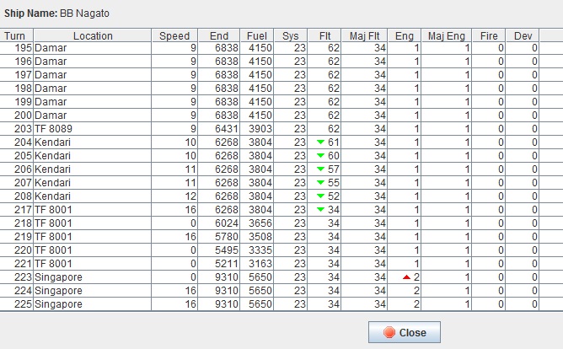Click the Fuel column header
Image resolution: width=563 pixels, height=349 pixels.
point(257,35)
